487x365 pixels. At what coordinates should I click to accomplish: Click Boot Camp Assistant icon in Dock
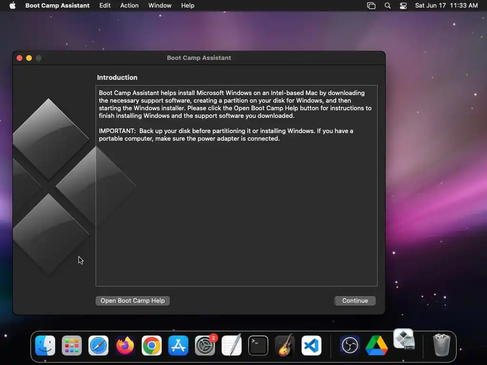404,339
